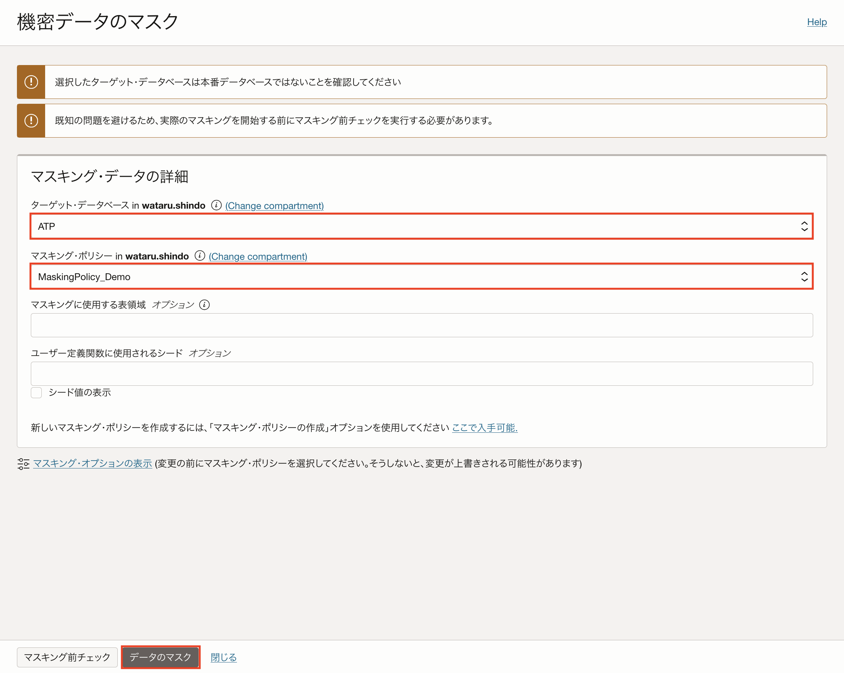Click Change compartment for the masking policy
The width and height of the screenshot is (844, 673).
pos(258,256)
